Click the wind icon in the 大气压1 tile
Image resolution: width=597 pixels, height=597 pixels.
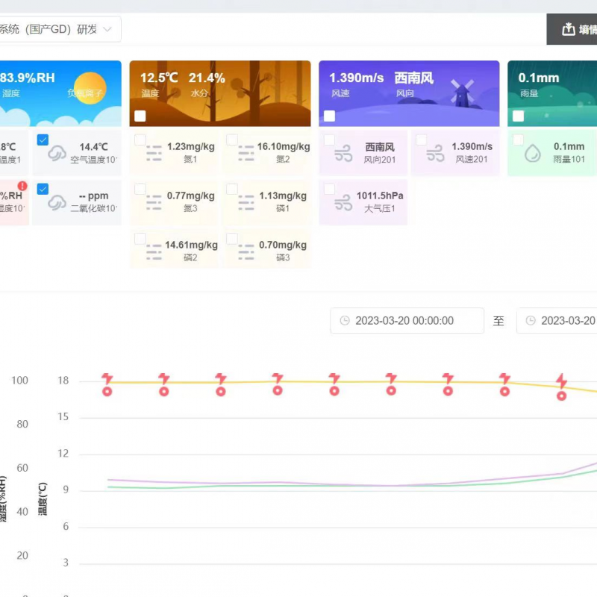pos(343,202)
